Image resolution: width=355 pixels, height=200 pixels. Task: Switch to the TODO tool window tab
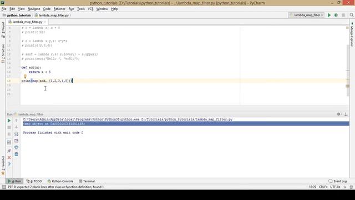34,181
